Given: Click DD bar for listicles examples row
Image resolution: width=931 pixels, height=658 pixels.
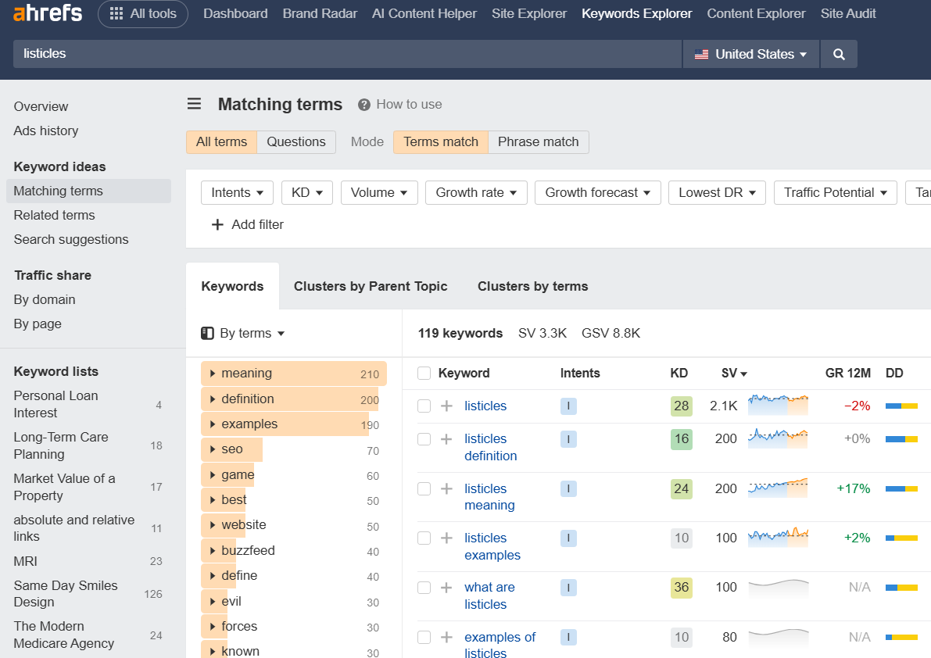Looking at the screenshot, I should coord(901,538).
